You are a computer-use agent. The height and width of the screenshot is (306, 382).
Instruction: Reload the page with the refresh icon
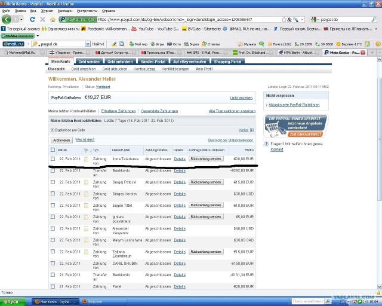click(x=32, y=19)
